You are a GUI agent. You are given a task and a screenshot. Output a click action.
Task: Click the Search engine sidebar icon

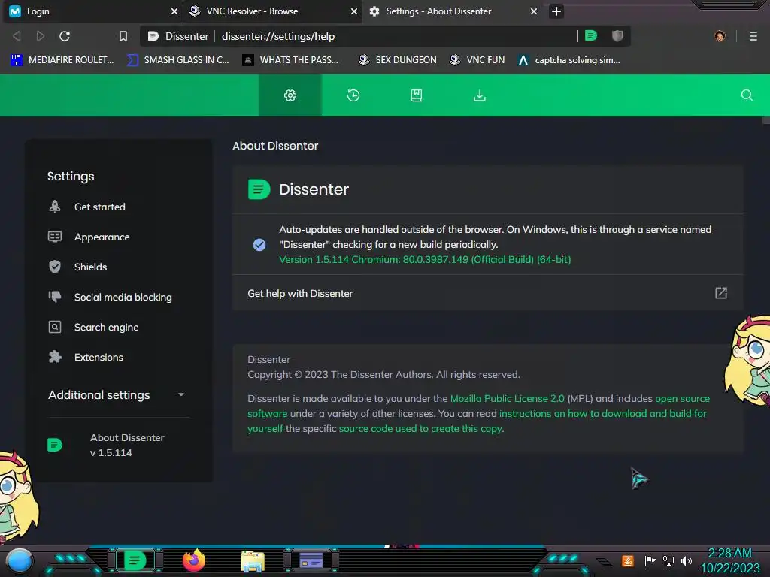coord(55,327)
